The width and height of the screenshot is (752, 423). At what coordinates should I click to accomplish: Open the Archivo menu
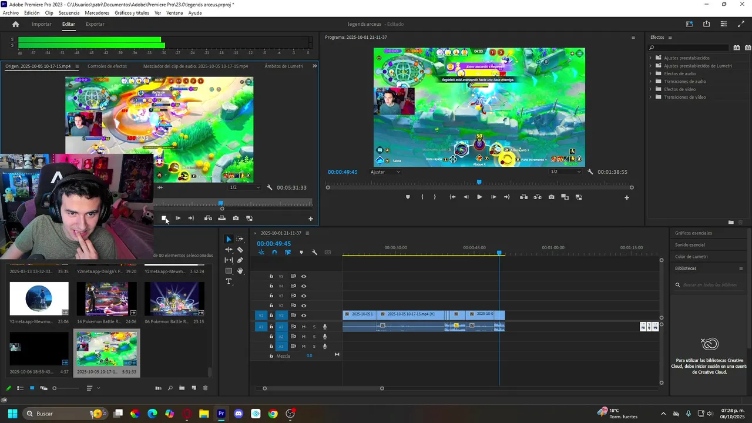[11, 13]
